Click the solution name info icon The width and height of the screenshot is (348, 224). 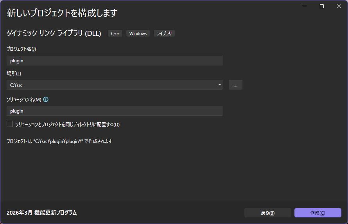click(x=46, y=99)
